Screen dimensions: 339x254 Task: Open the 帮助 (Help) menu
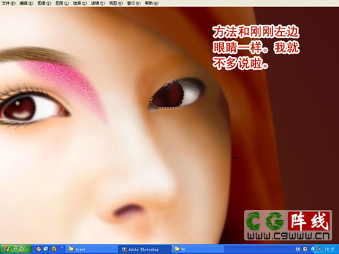coord(152,3)
